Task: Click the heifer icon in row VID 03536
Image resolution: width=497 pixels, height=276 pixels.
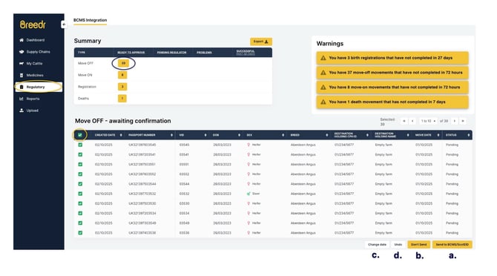Action: click(249, 233)
